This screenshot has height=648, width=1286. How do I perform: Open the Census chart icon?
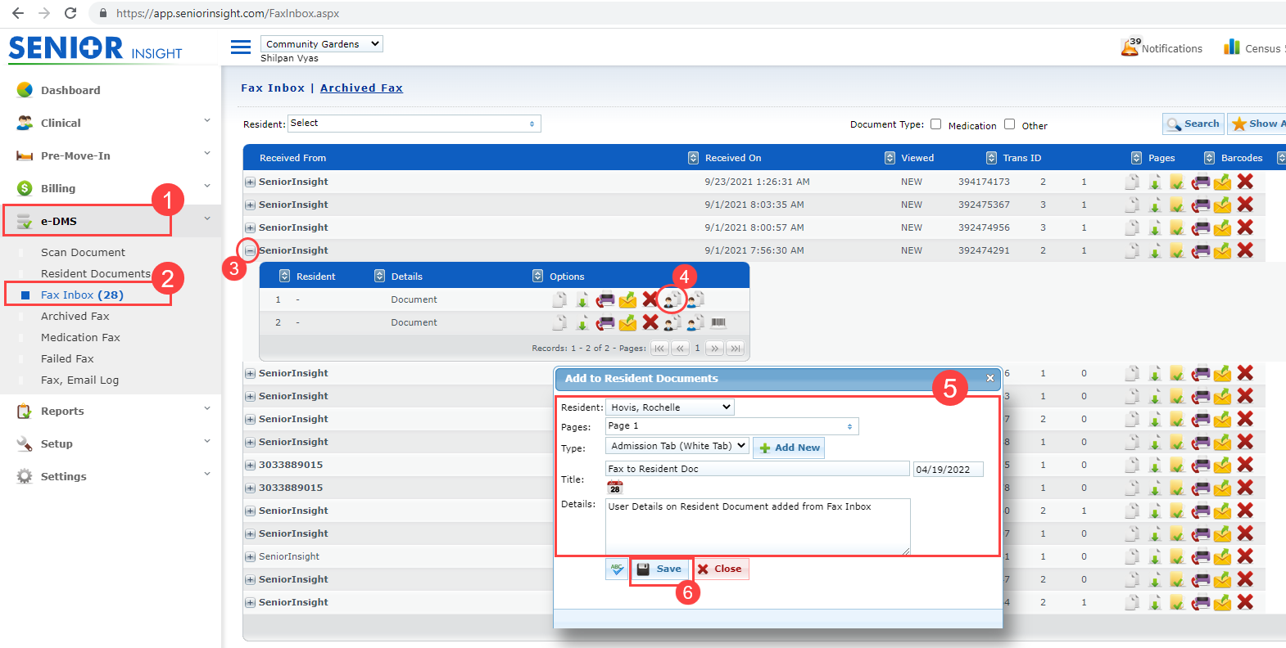pyautogui.click(x=1232, y=47)
